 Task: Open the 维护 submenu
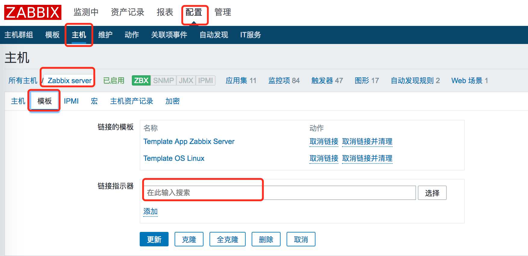105,35
